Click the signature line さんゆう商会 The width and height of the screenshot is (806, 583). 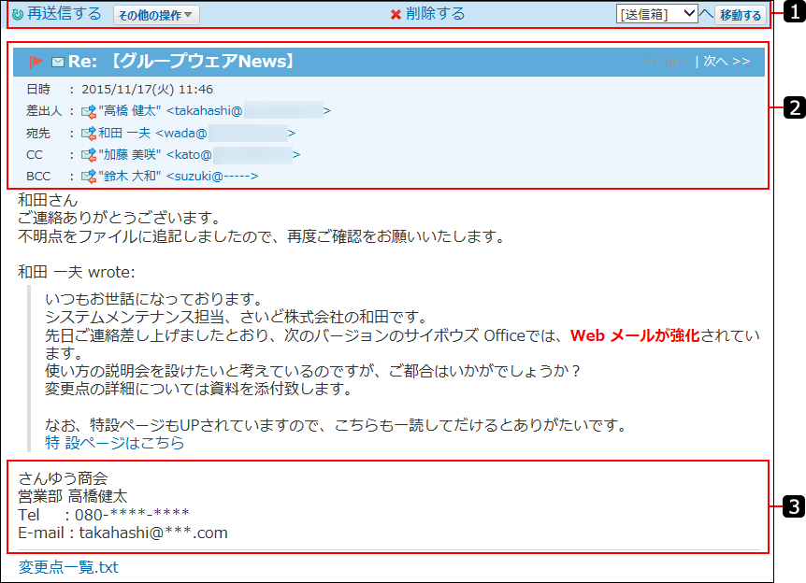click(63, 478)
